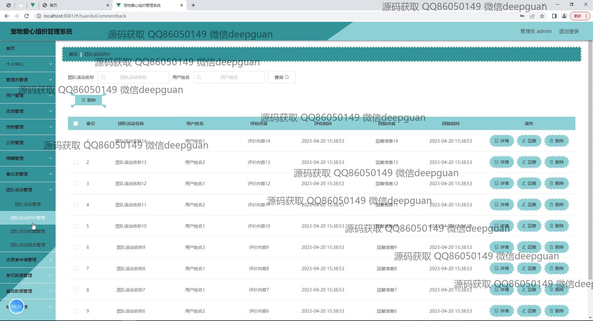Toggle the browser side panel icon
Image resolution: width=593 pixels, height=321 pixels.
[x=554, y=16]
